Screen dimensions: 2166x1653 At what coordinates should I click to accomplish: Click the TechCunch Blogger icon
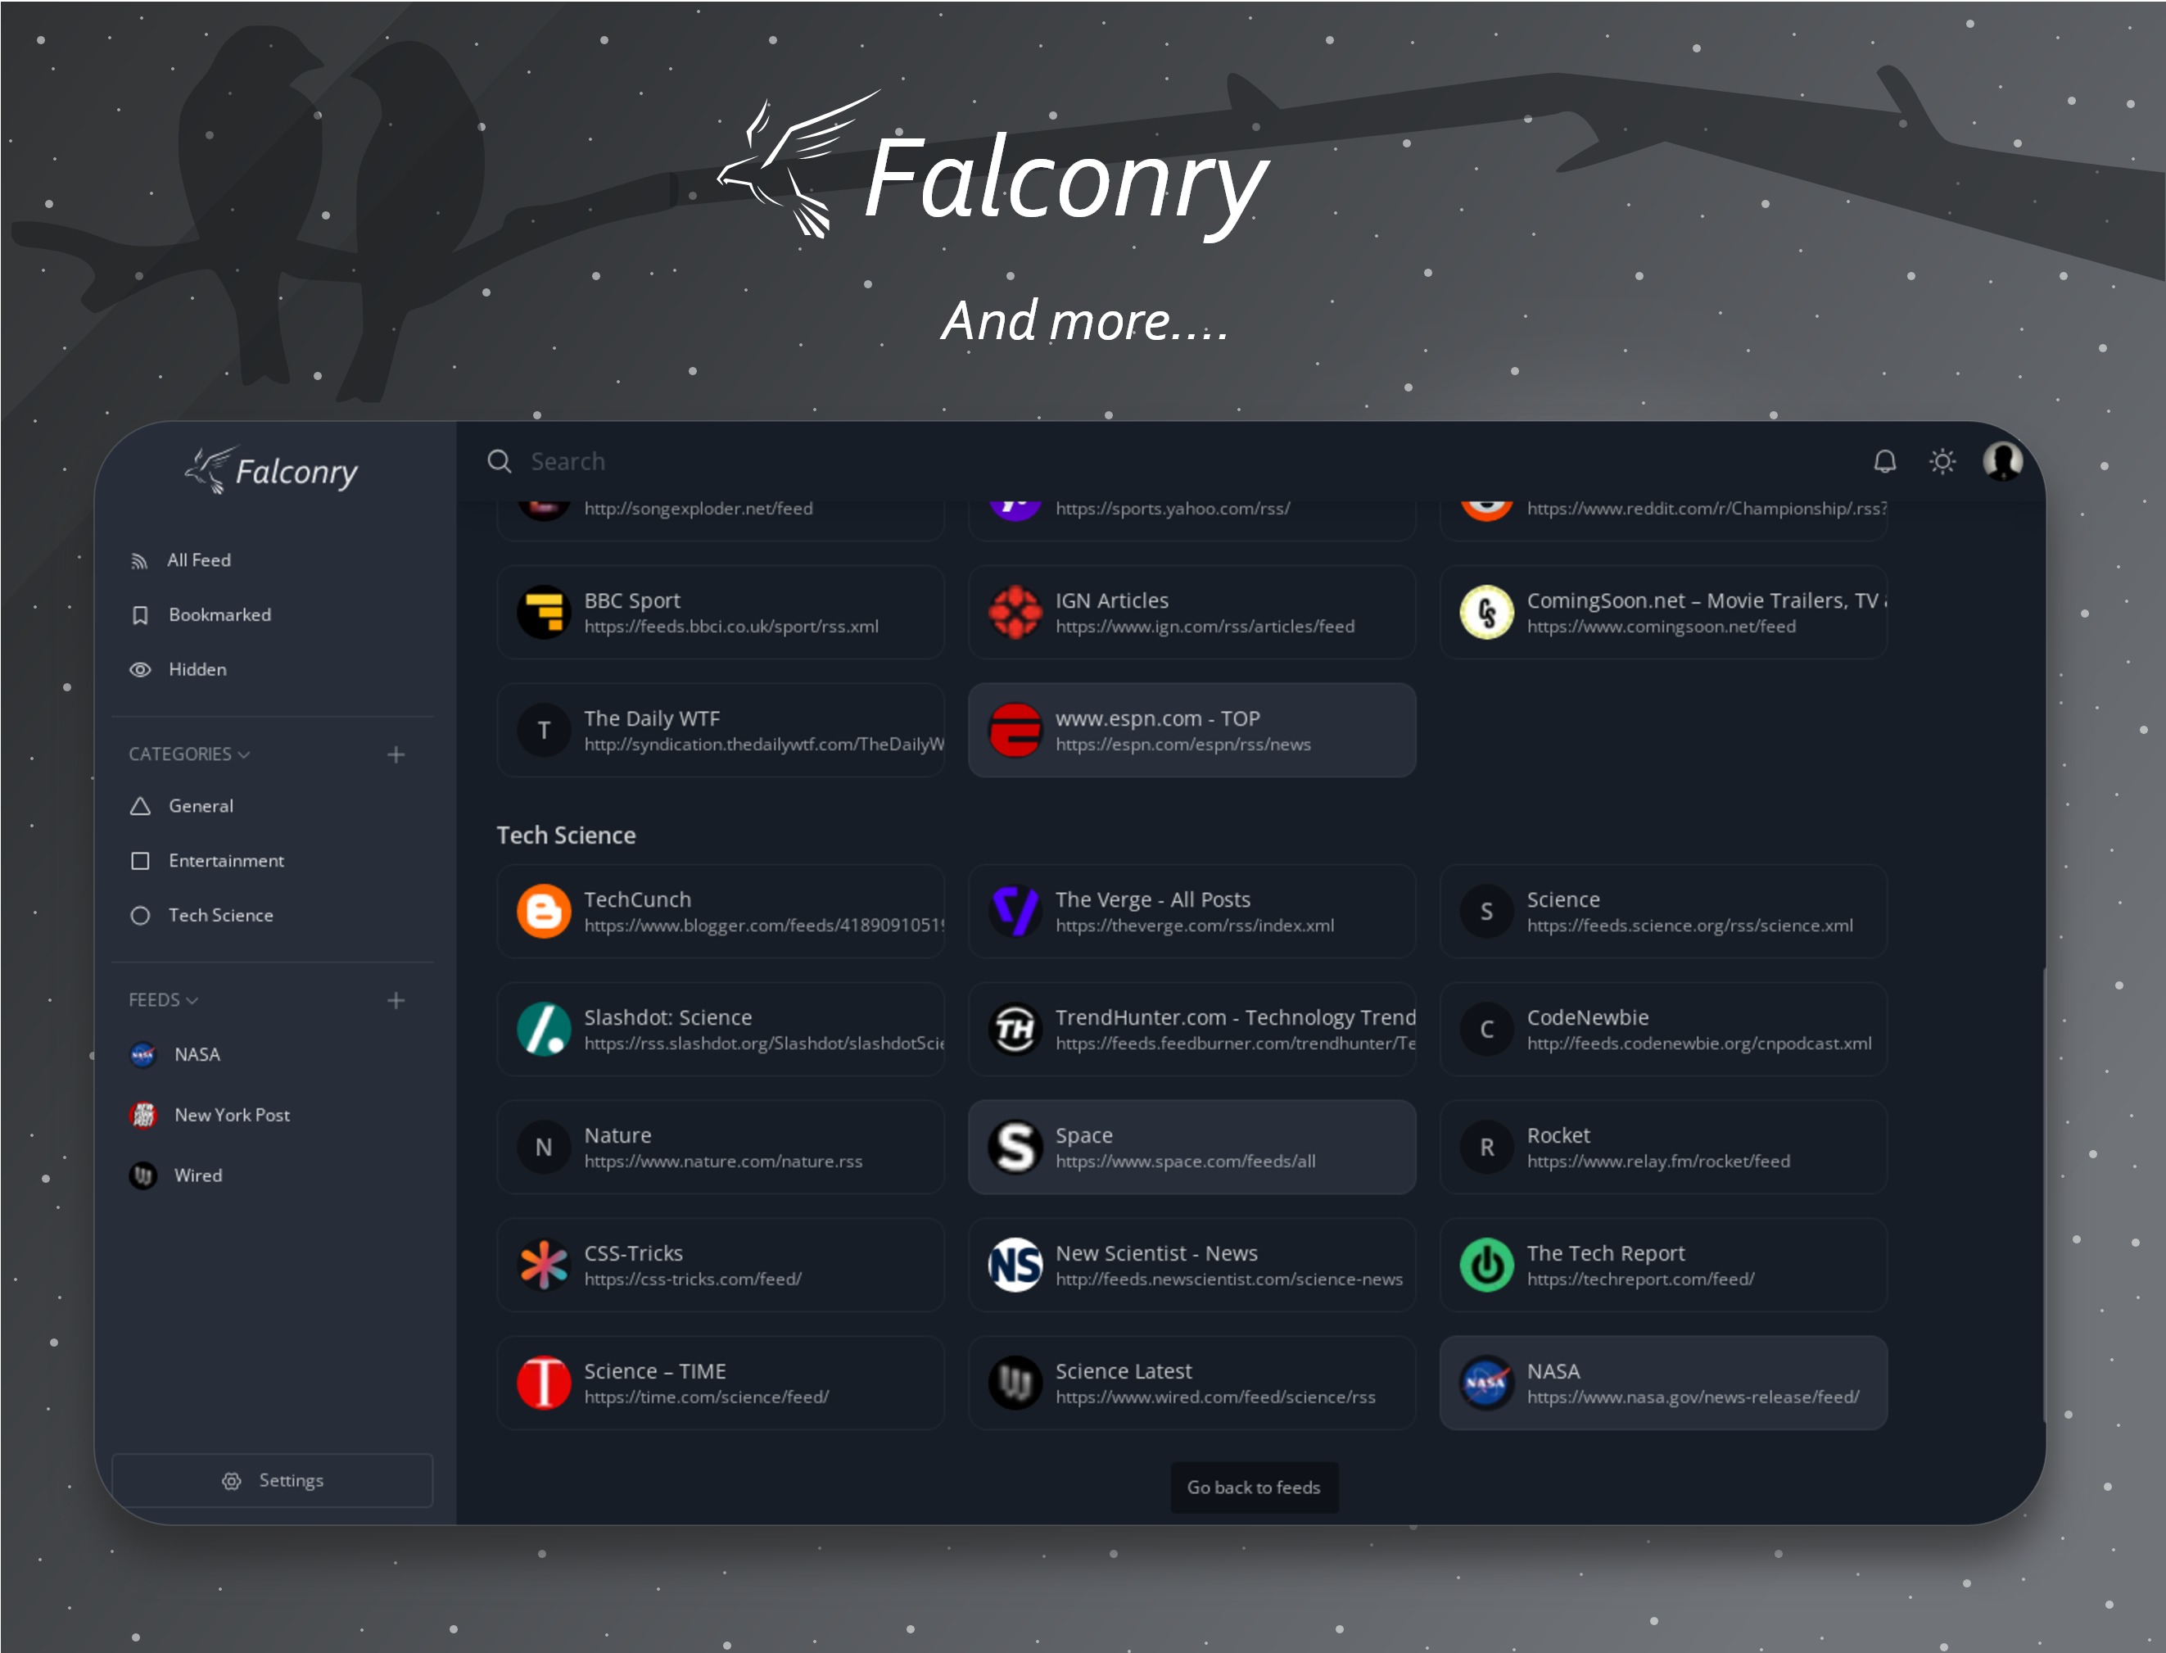pyautogui.click(x=544, y=911)
